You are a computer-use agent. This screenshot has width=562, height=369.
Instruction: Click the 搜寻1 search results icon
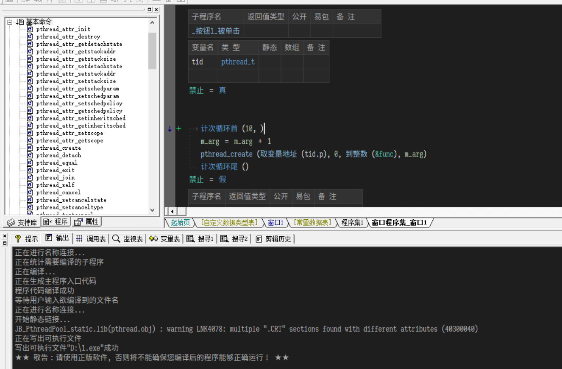coord(190,239)
